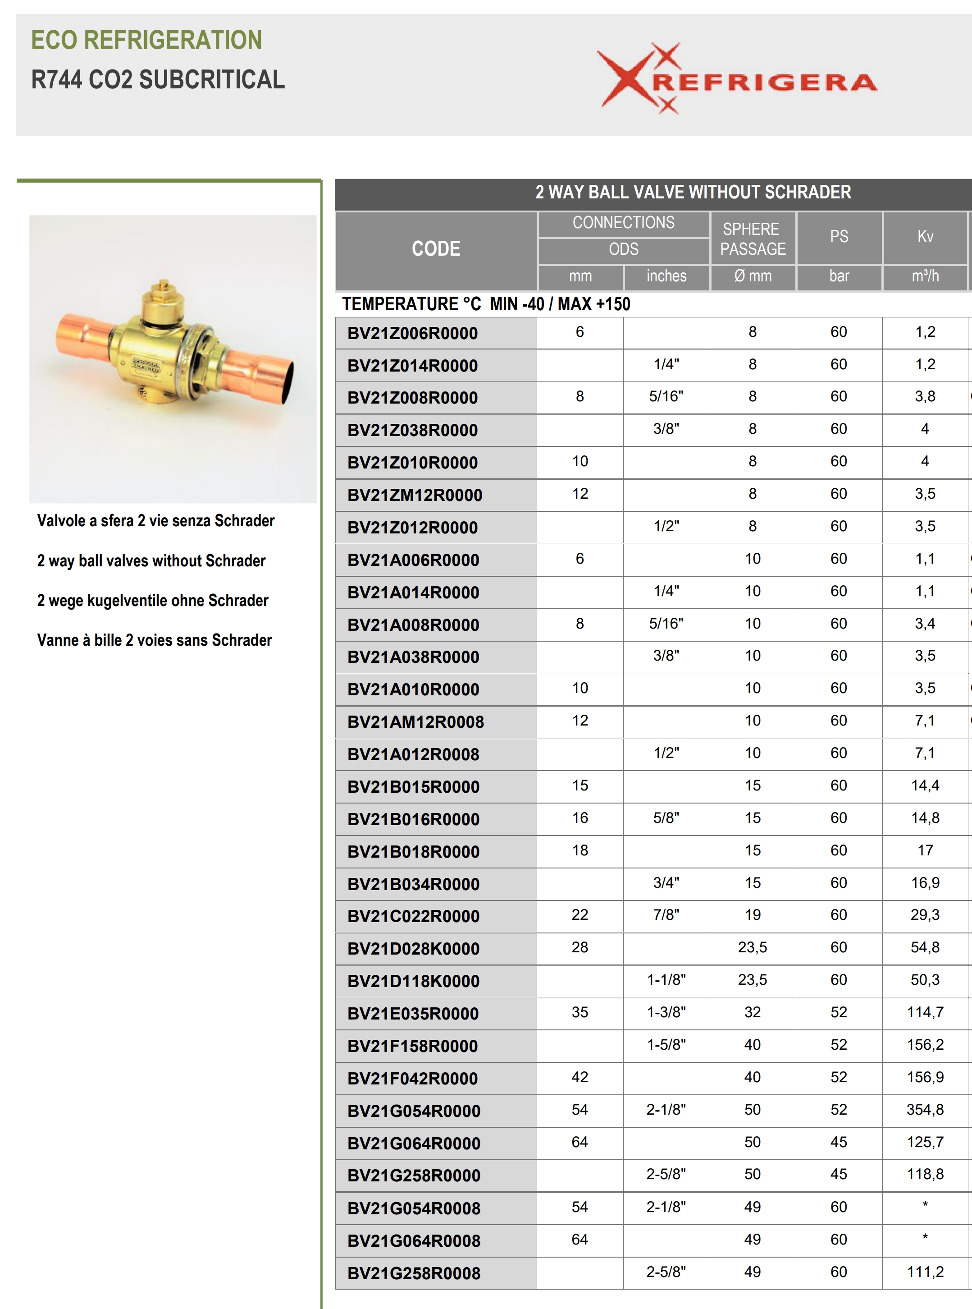Click the SPHERE PASSAGE column header
Viewport: 972px width, 1309px height.
[x=752, y=239]
